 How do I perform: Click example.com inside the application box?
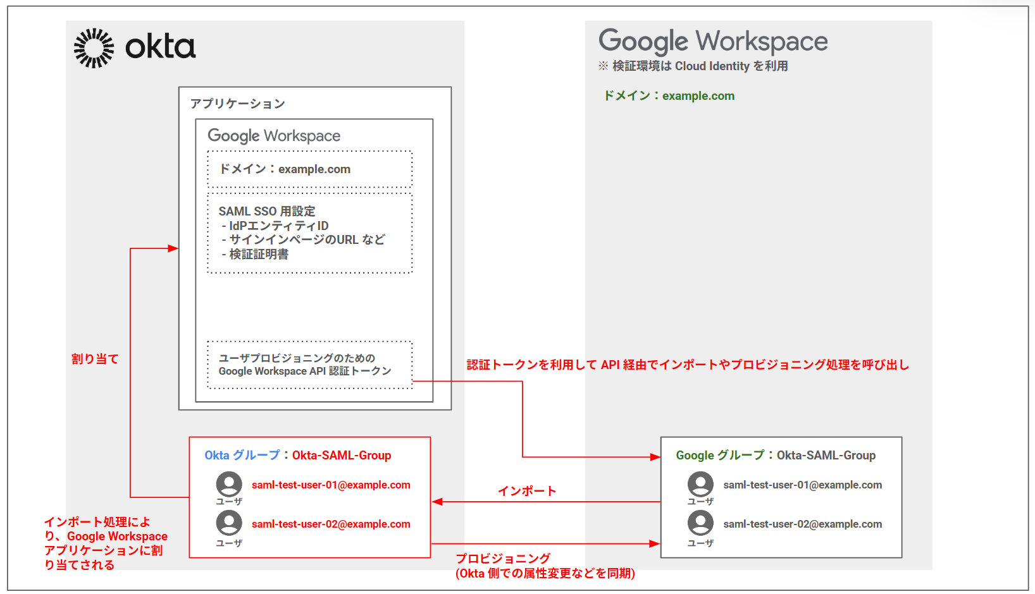[x=285, y=169]
